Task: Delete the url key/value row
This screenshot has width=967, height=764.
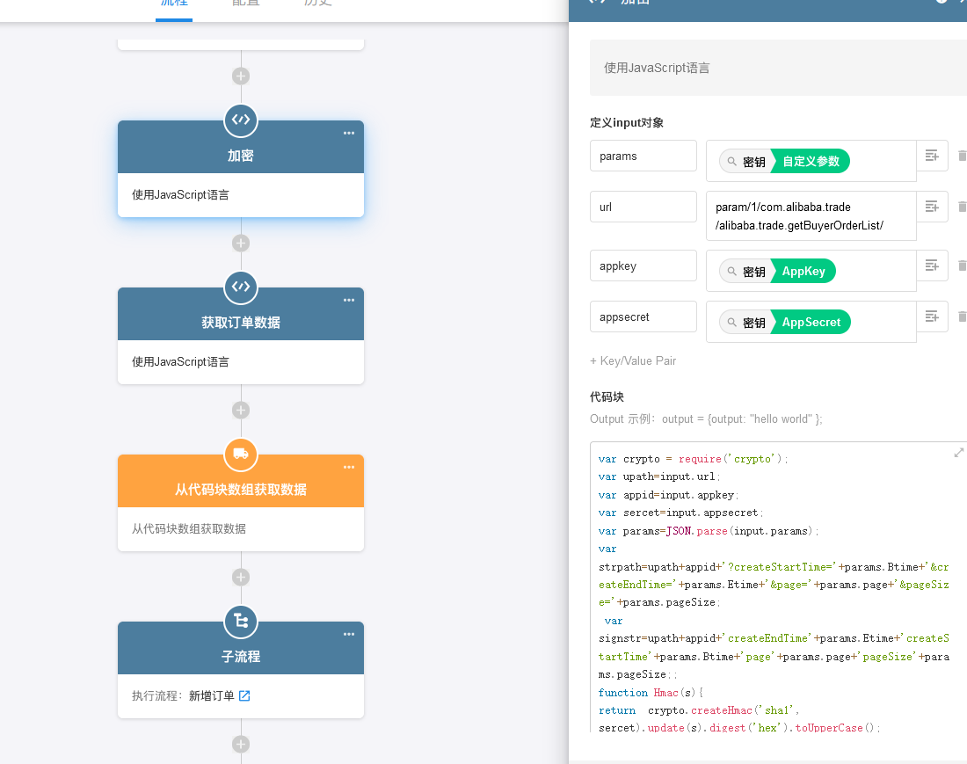Action: (x=962, y=207)
